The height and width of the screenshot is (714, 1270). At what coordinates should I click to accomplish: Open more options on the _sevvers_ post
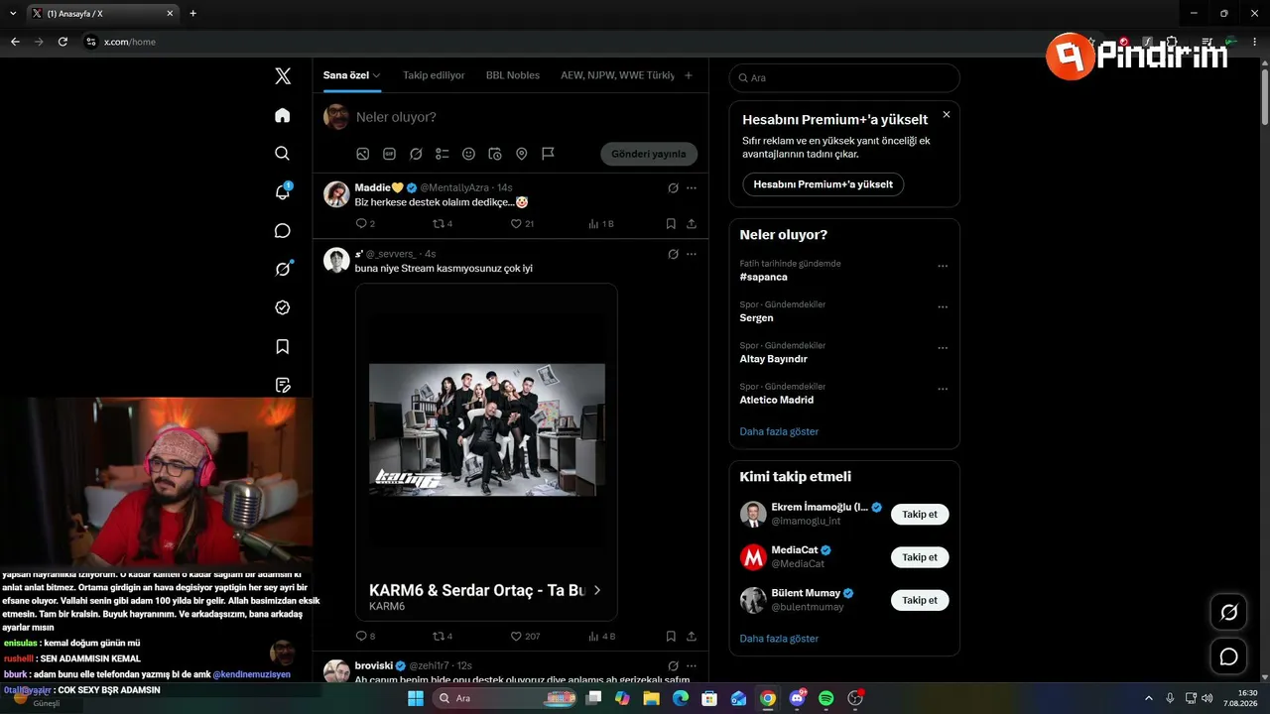tap(692, 254)
